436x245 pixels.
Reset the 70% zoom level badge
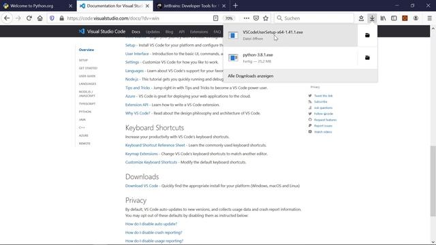[229, 18]
